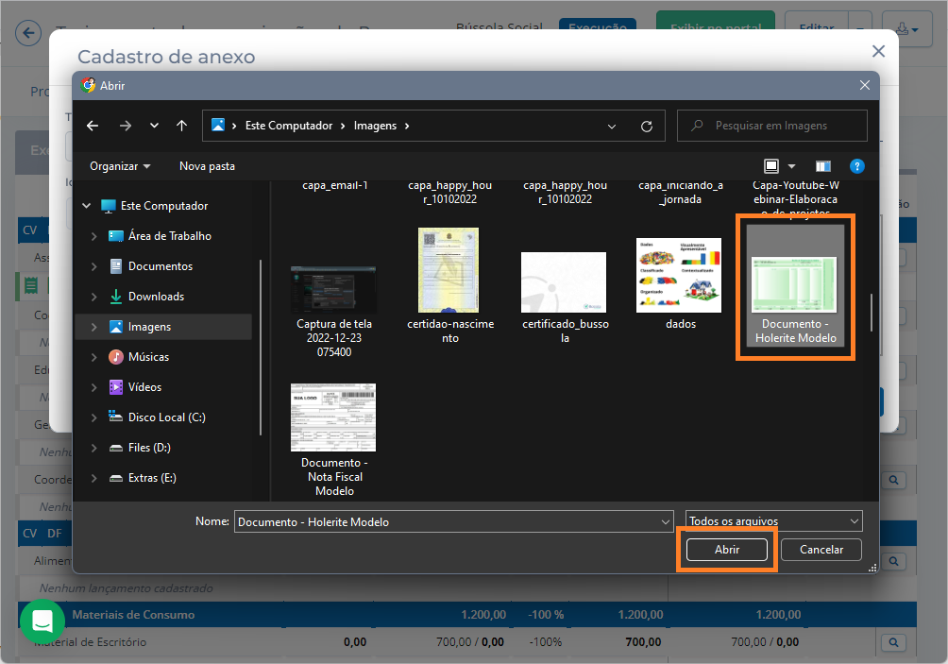Click the sidebar tree scrollbar
The width and height of the screenshot is (948, 664).
(x=261, y=348)
